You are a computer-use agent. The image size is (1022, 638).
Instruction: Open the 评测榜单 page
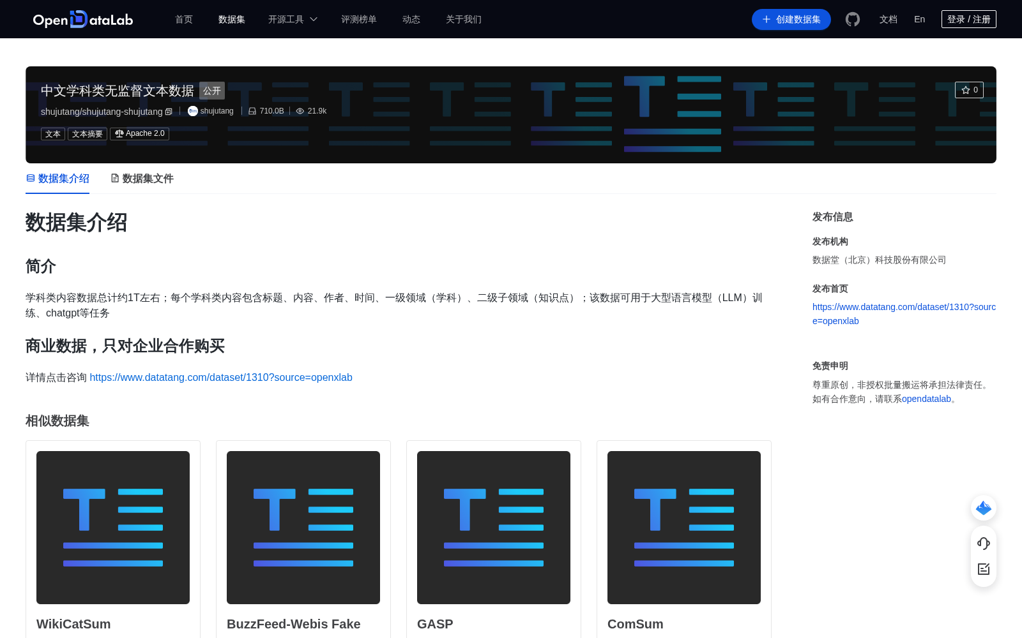click(359, 19)
